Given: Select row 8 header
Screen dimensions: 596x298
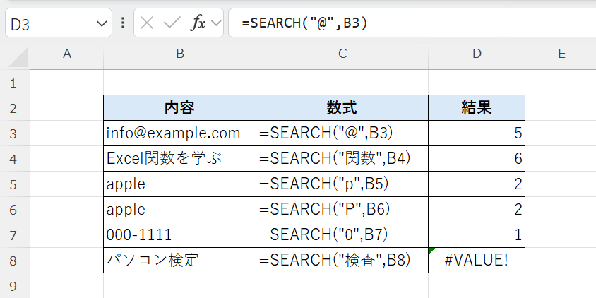Looking at the screenshot, I should [13, 261].
